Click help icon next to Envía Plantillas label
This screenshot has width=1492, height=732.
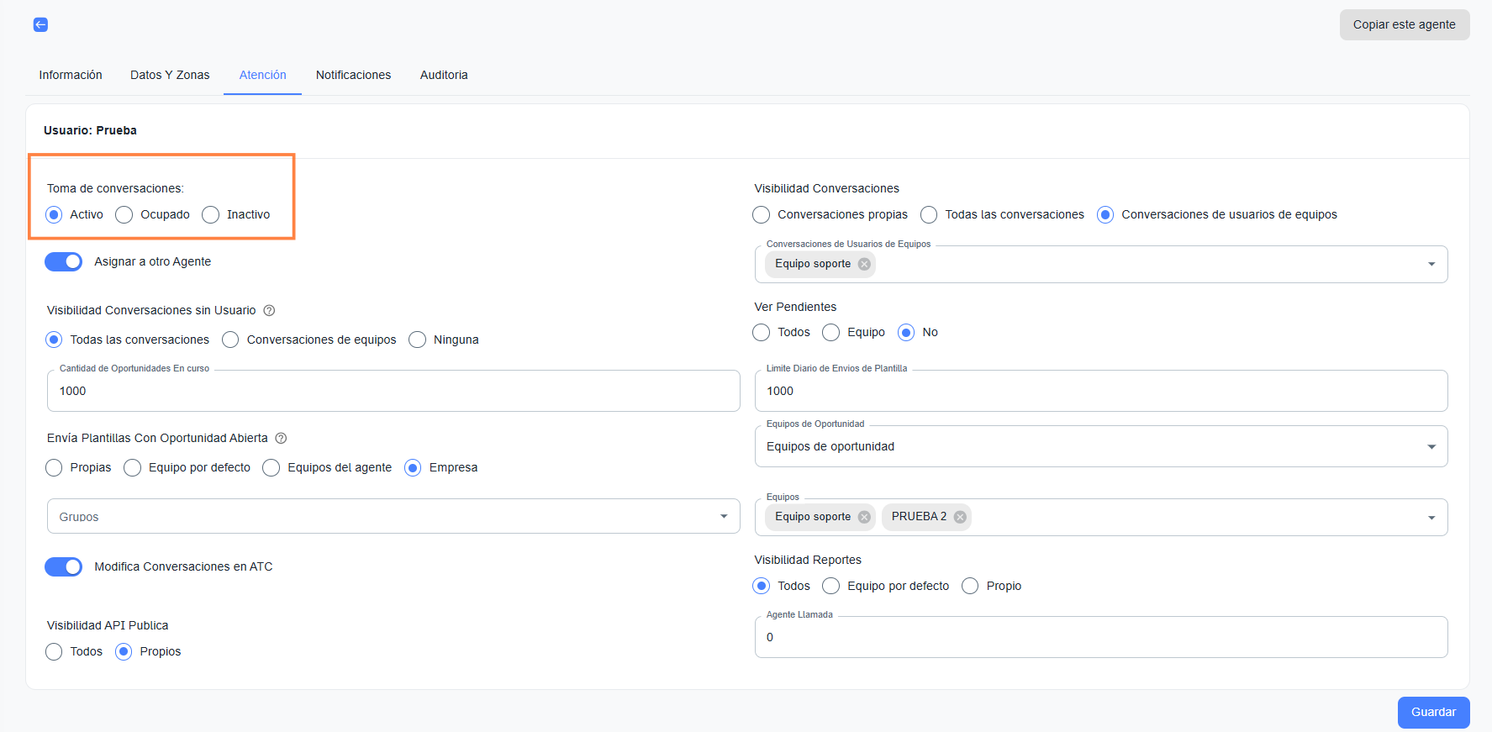pyautogui.click(x=281, y=439)
